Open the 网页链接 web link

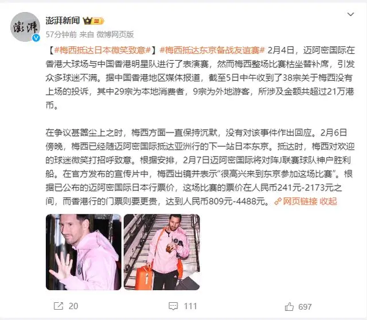(x=300, y=201)
